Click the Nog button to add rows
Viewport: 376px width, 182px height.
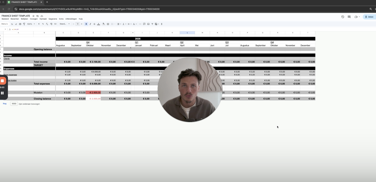coord(4,104)
